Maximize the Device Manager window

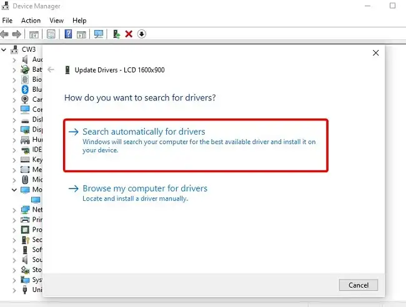pos(392,6)
